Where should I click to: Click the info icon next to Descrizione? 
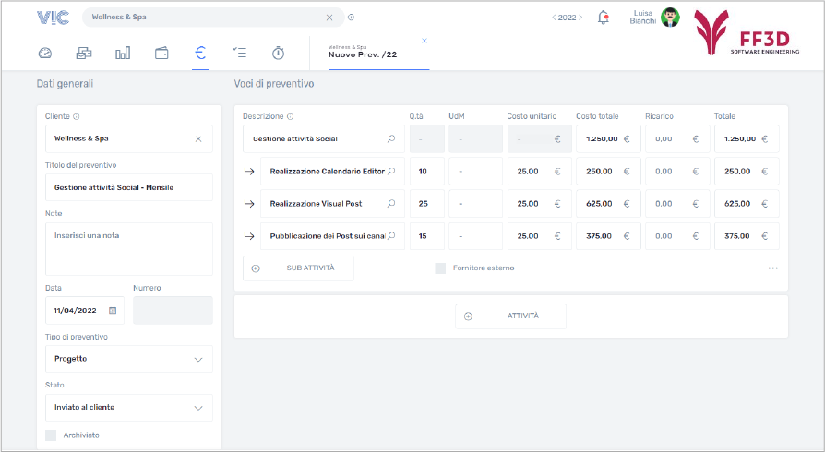[290, 117]
